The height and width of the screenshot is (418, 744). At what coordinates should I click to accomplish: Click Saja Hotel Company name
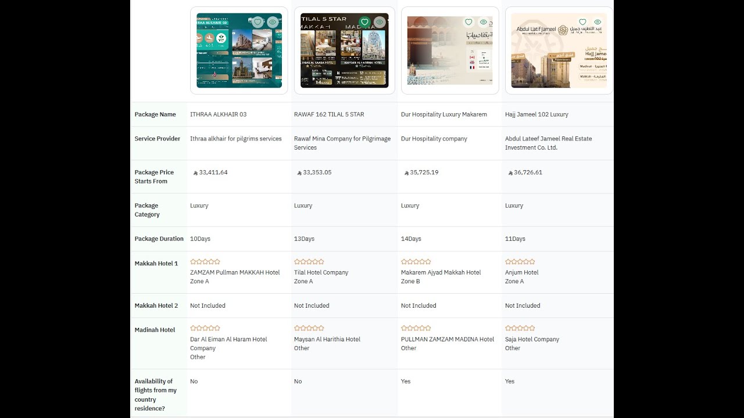532,339
